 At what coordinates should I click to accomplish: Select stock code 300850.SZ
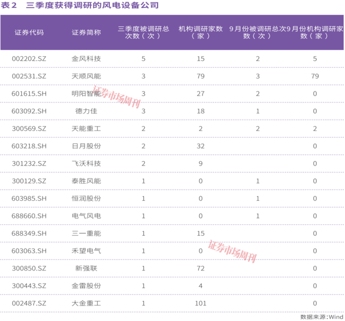click(29, 269)
